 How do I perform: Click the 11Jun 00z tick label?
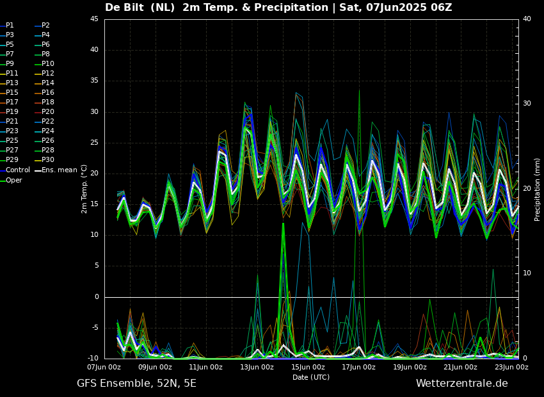tap(206, 367)
